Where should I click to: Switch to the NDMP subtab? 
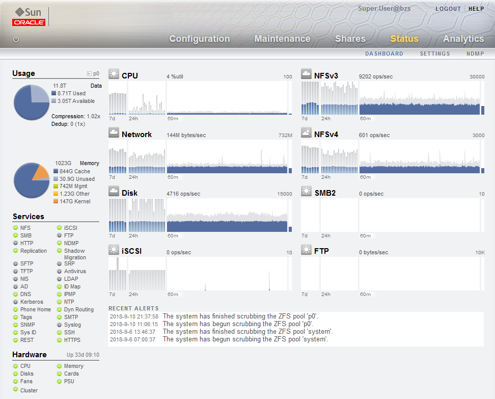pyautogui.click(x=475, y=54)
